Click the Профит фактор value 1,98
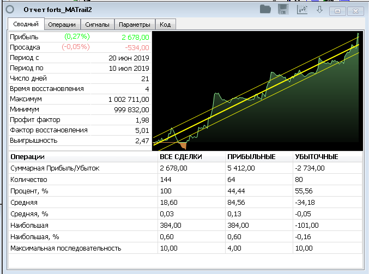The height and width of the screenshot is (274, 369). pyautogui.click(x=141, y=120)
